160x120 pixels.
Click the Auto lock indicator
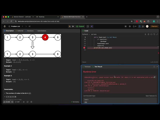(x=94, y=34)
